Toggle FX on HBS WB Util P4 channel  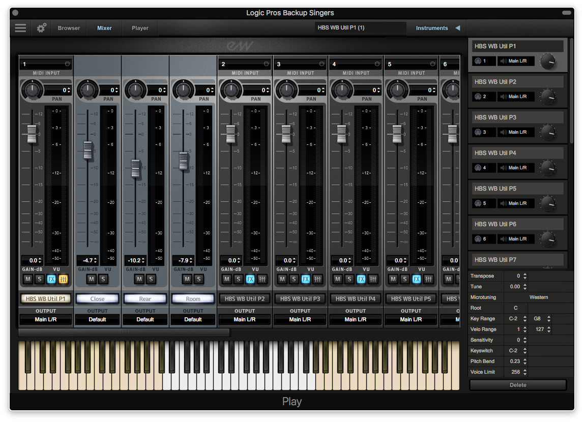coord(361,279)
